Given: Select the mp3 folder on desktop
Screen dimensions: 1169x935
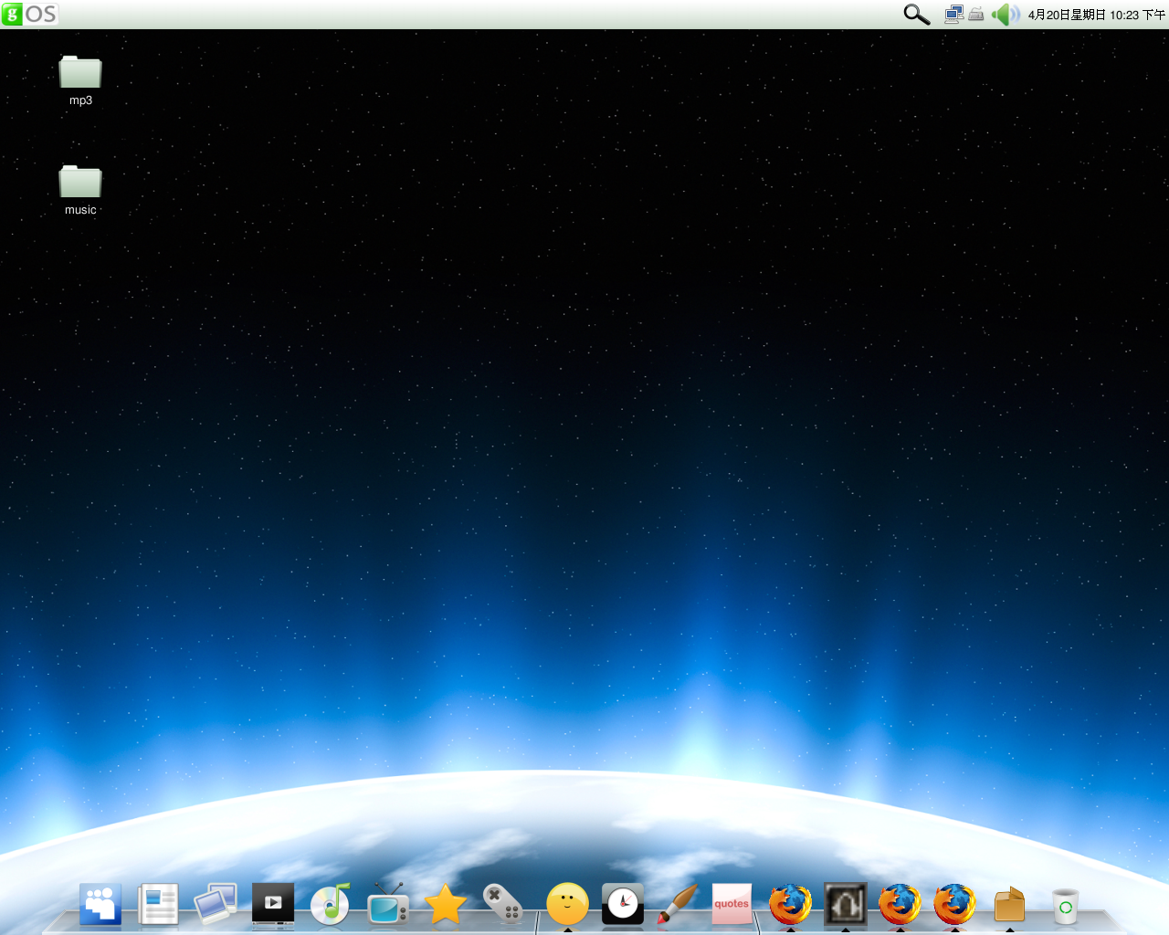Looking at the screenshot, I should [x=80, y=80].
